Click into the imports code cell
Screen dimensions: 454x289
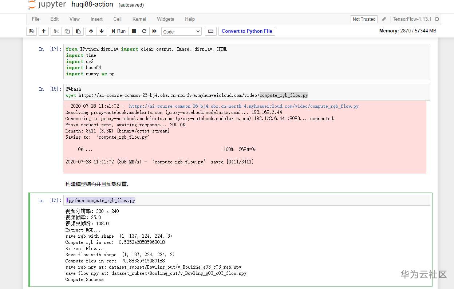[x=247, y=62]
